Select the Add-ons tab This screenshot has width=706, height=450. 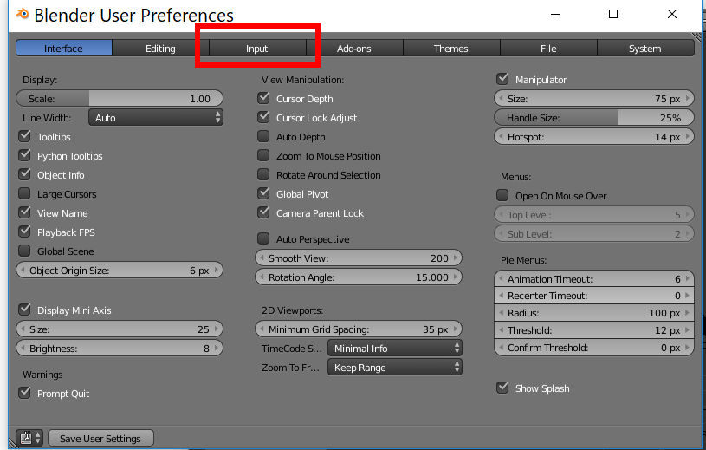tap(354, 49)
